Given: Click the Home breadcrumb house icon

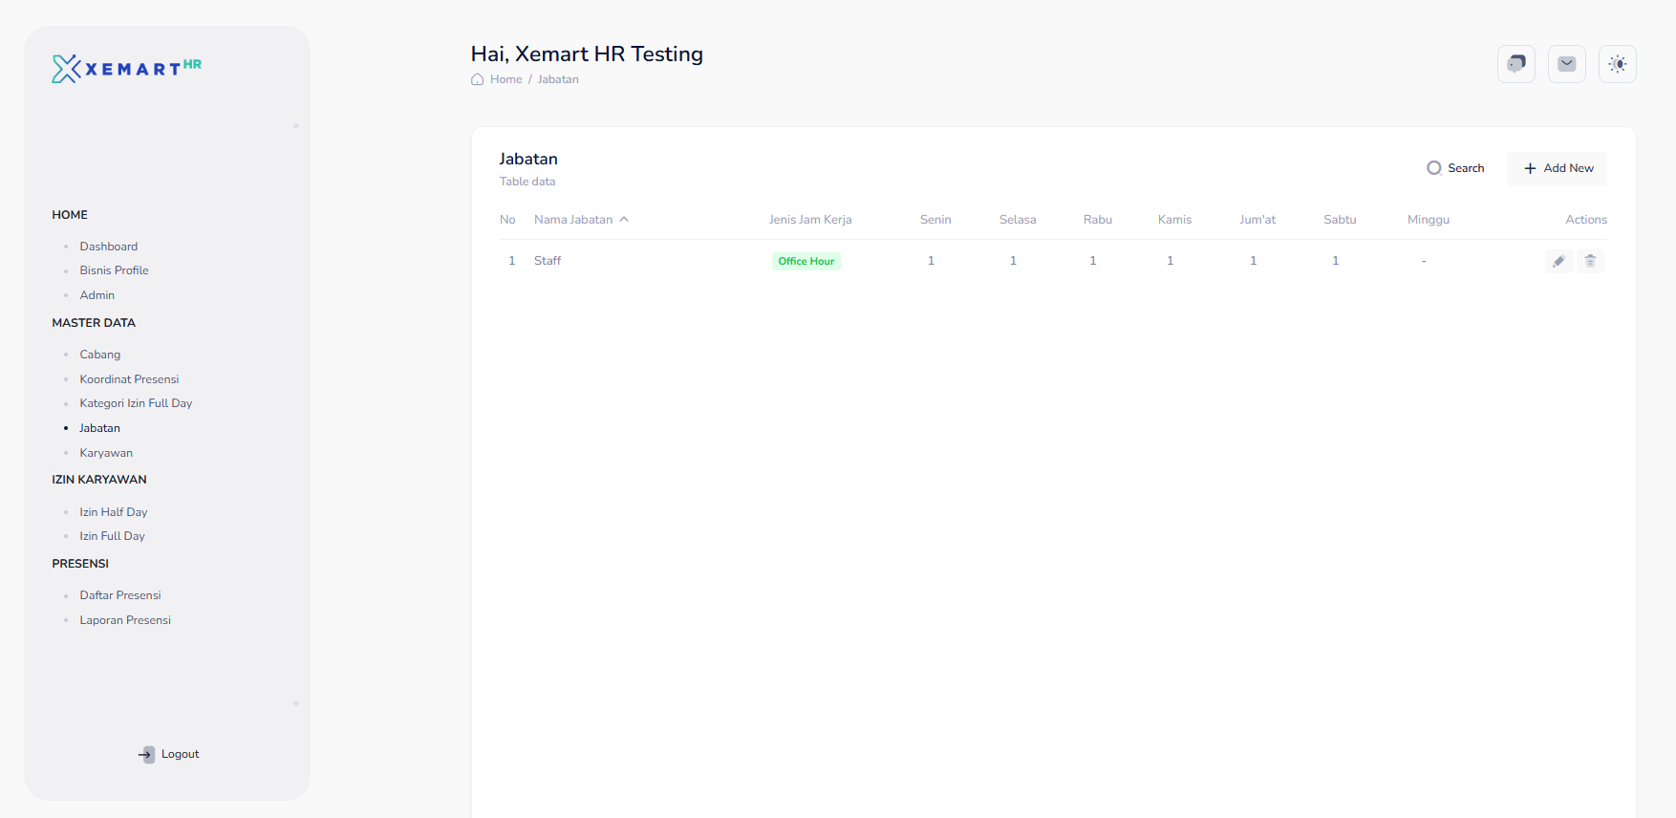Looking at the screenshot, I should pyautogui.click(x=478, y=79).
